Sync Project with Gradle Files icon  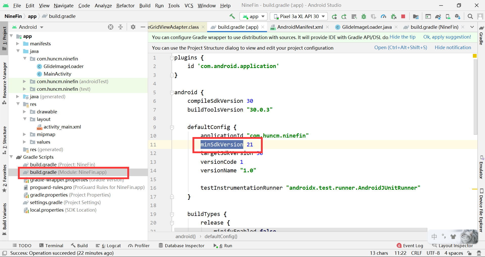pyautogui.click(x=438, y=17)
